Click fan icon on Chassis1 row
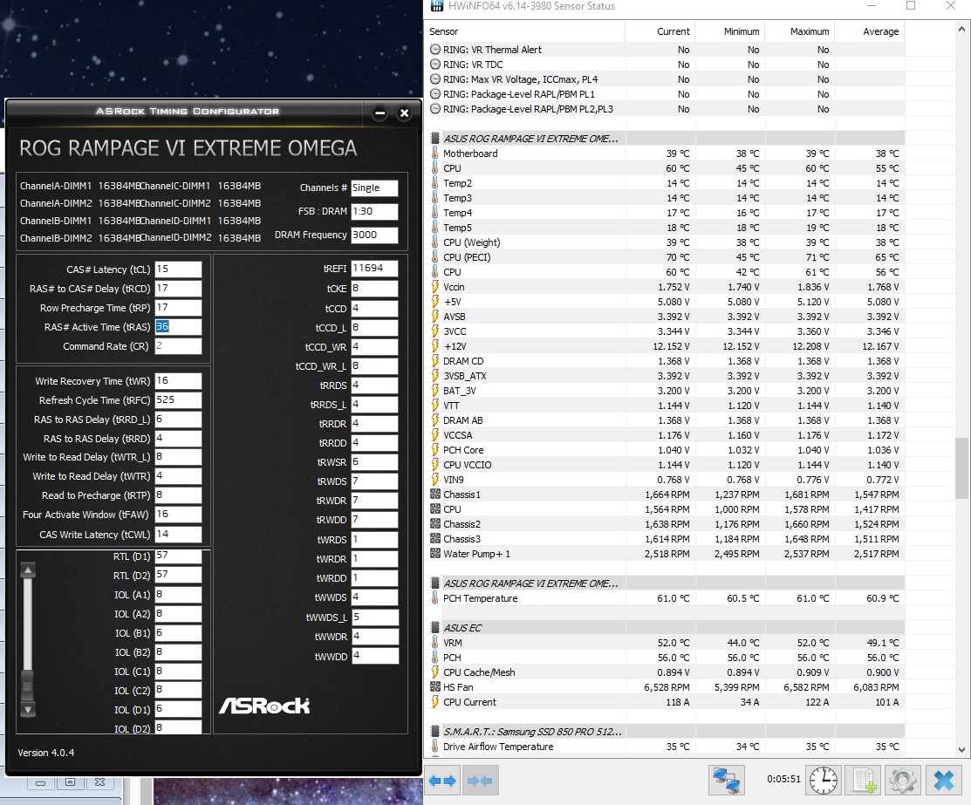The image size is (971, 805). pyautogui.click(x=434, y=495)
